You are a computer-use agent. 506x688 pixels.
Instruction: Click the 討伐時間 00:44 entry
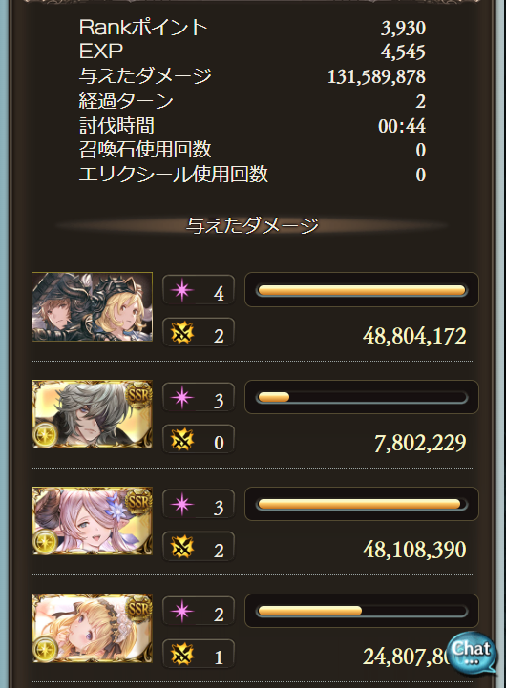pyautogui.click(x=252, y=126)
